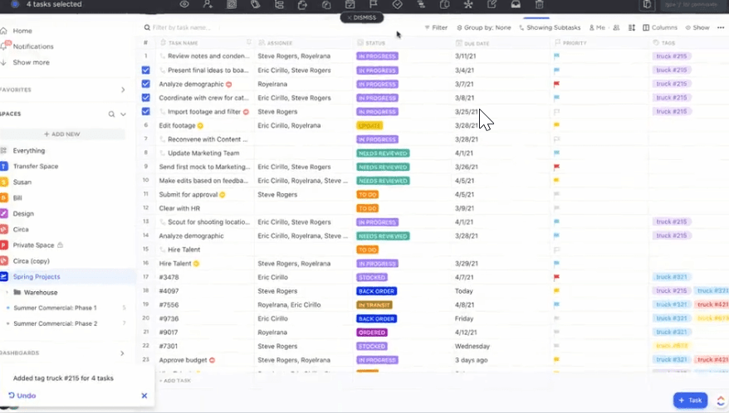The height and width of the screenshot is (413, 729).
Task: Click + Add Task row at list bottom
Action: [175, 381]
